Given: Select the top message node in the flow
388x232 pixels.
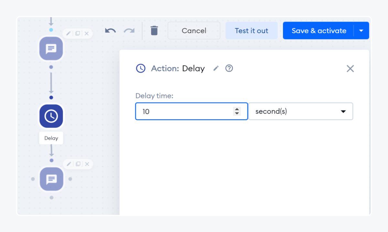Looking at the screenshot, I should (x=51, y=48).
